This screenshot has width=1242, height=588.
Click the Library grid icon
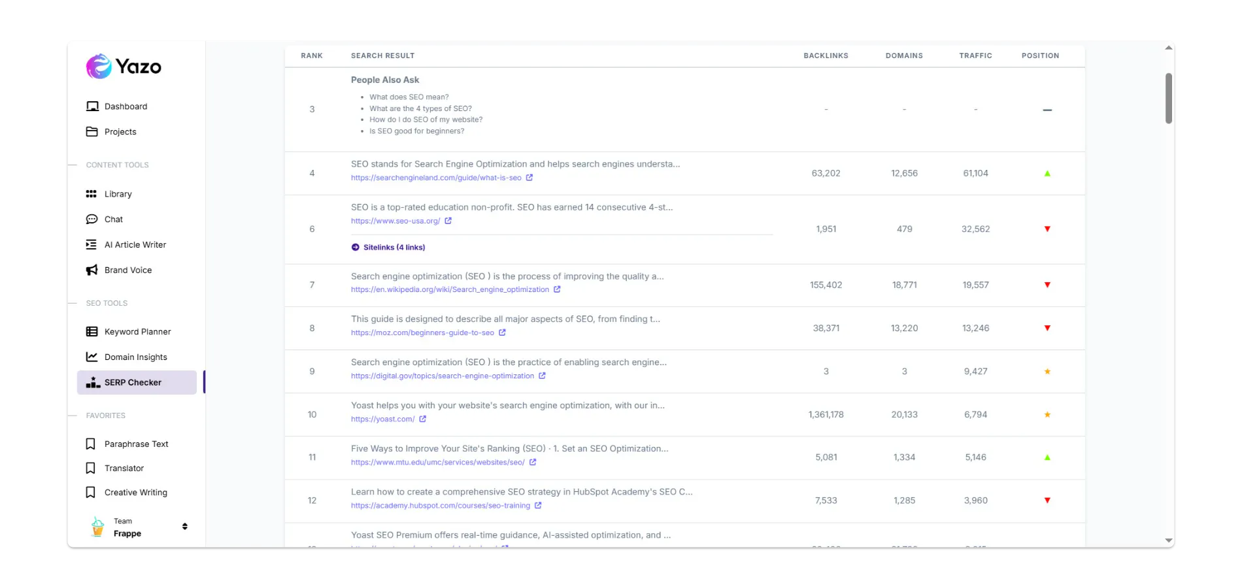pyautogui.click(x=92, y=194)
